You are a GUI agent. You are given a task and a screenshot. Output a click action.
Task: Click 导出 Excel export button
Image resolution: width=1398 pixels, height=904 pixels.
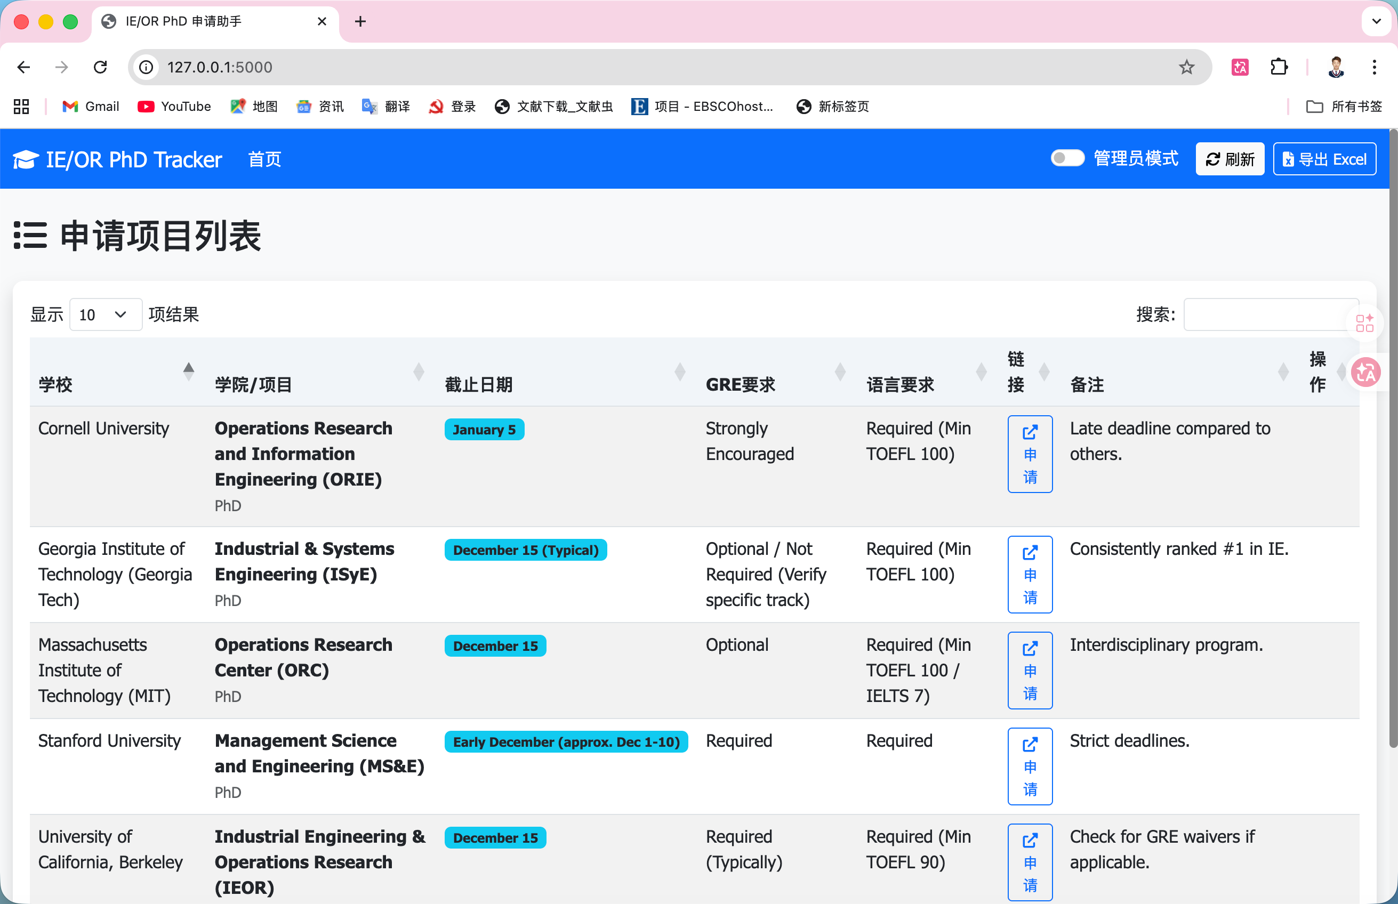tap(1324, 159)
